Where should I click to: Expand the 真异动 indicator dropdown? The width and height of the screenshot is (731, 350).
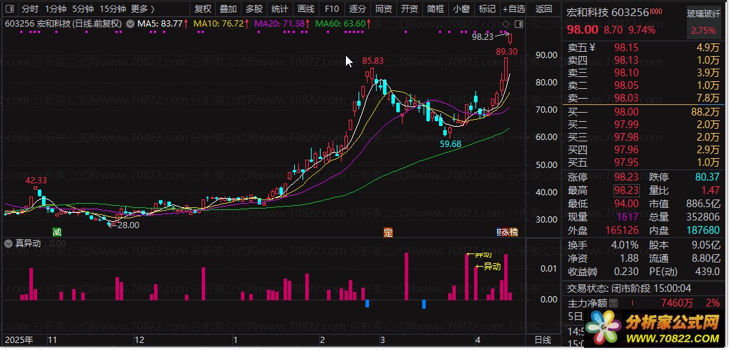9,244
